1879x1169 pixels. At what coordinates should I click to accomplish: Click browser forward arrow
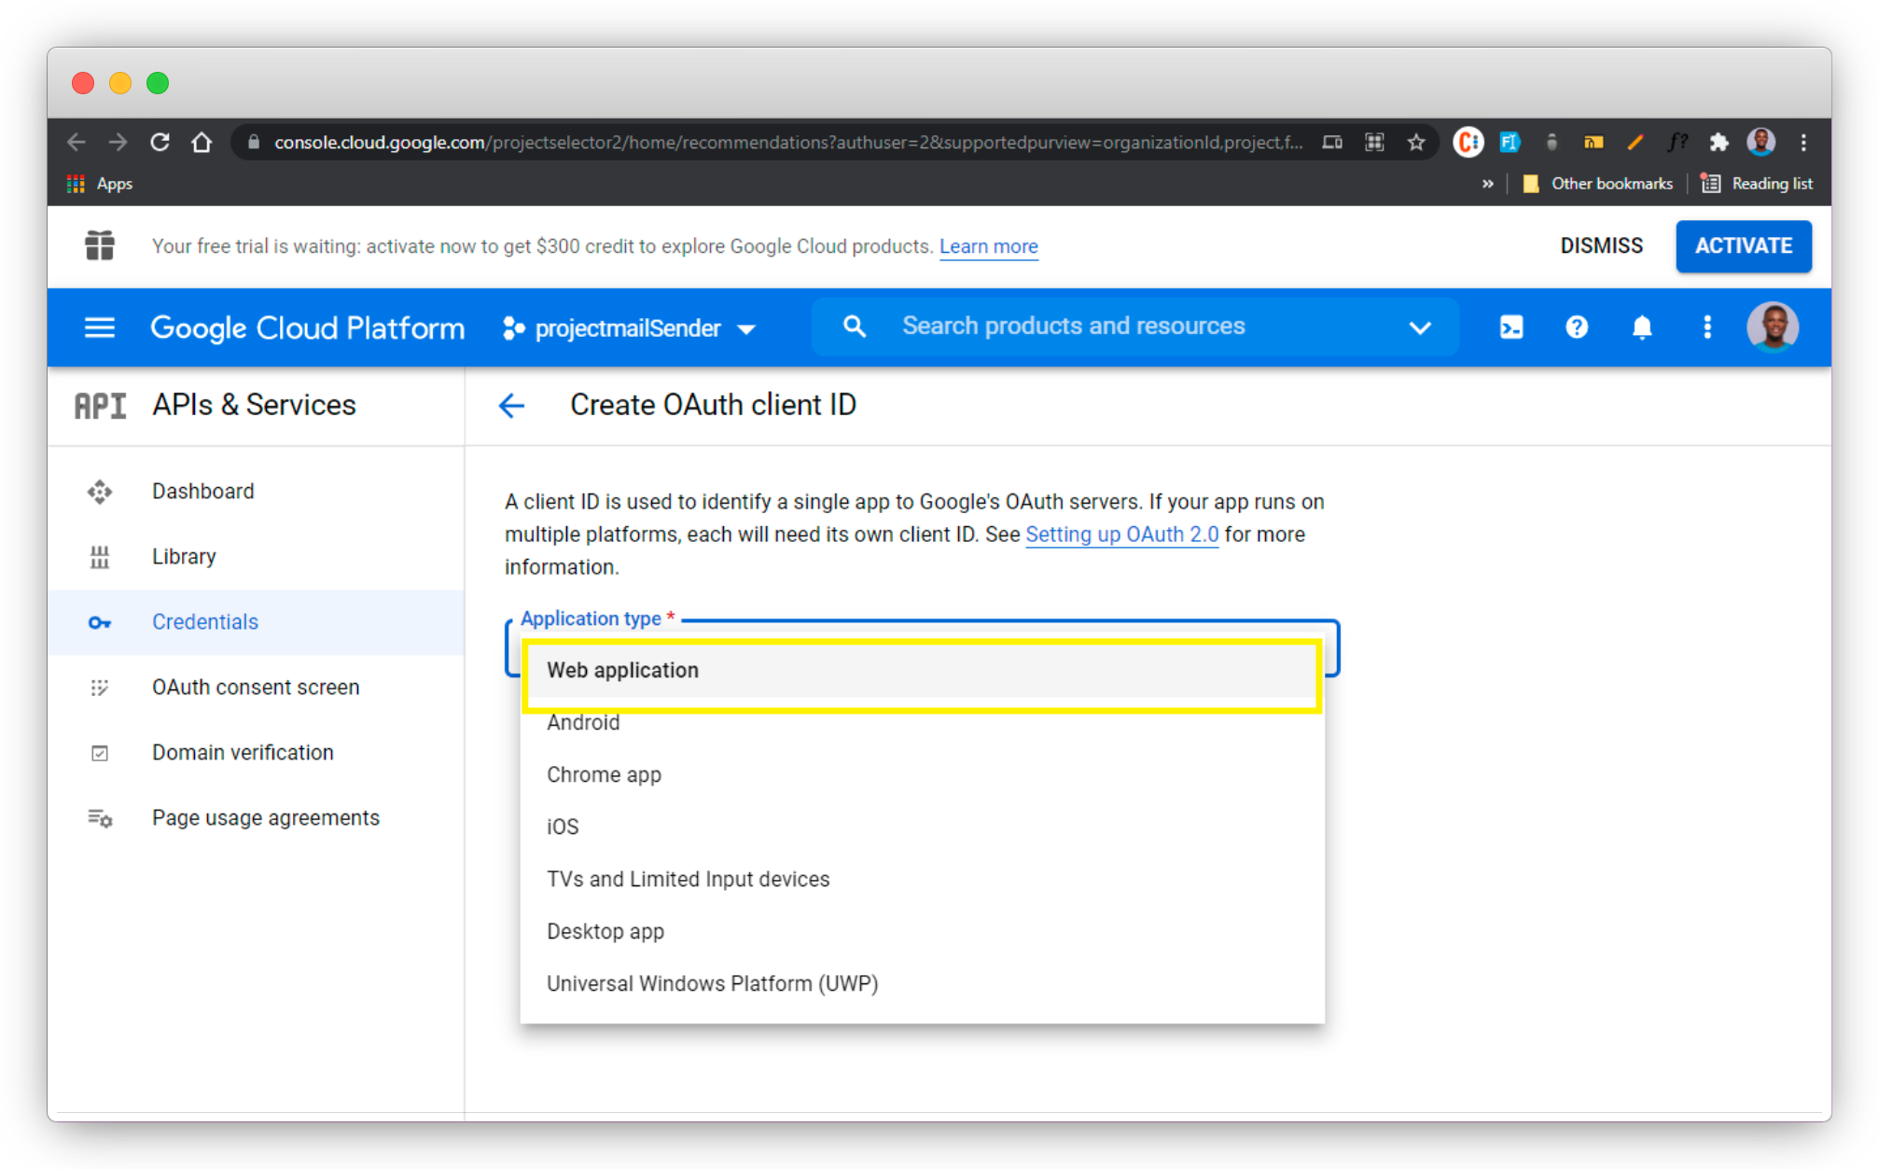[x=118, y=142]
